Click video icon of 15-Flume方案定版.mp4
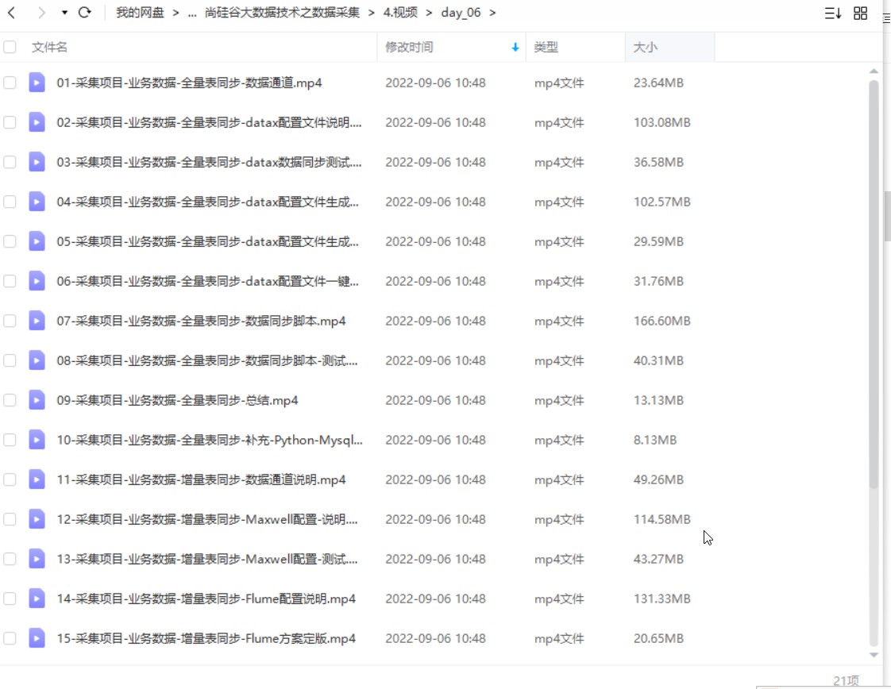Screen dimensions: 891x689 37,638
